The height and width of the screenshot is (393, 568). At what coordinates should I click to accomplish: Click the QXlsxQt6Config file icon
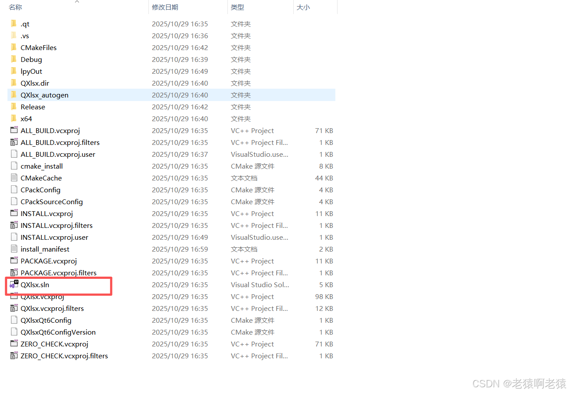14,320
